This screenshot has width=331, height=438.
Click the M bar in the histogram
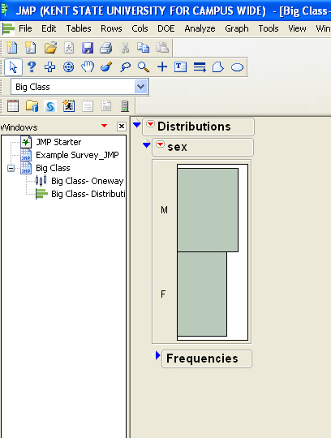pos(208,210)
